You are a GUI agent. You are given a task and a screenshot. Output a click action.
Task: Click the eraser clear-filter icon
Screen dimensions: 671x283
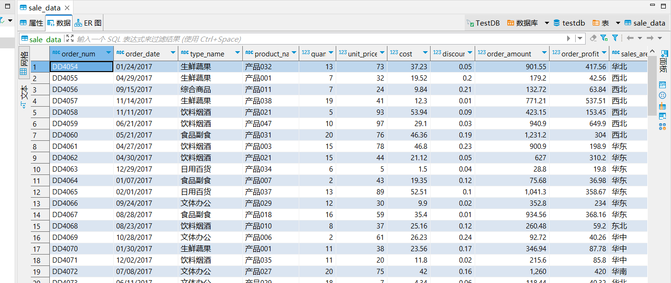pos(593,38)
